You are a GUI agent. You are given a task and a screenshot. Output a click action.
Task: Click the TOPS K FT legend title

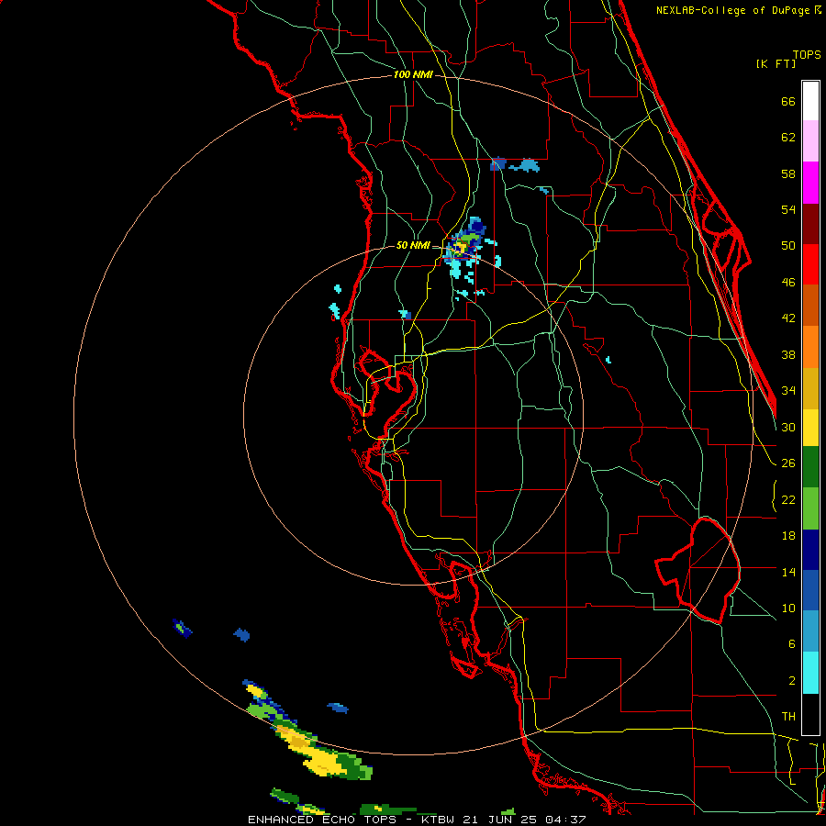[x=788, y=59]
